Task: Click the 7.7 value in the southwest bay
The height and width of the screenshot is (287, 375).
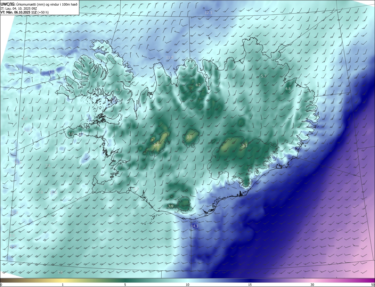Action: tap(78, 179)
